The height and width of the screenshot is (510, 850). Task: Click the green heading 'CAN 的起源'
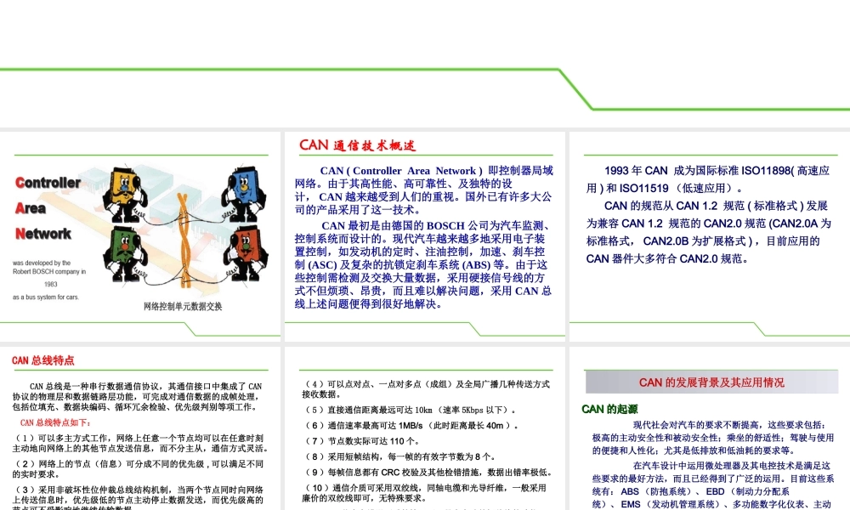click(x=609, y=409)
